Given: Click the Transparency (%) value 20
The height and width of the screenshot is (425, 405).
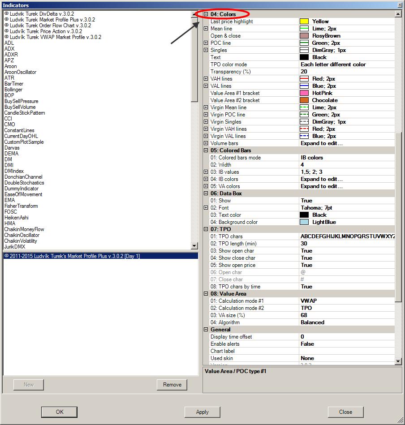Looking at the screenshot, I should (347, 72).
